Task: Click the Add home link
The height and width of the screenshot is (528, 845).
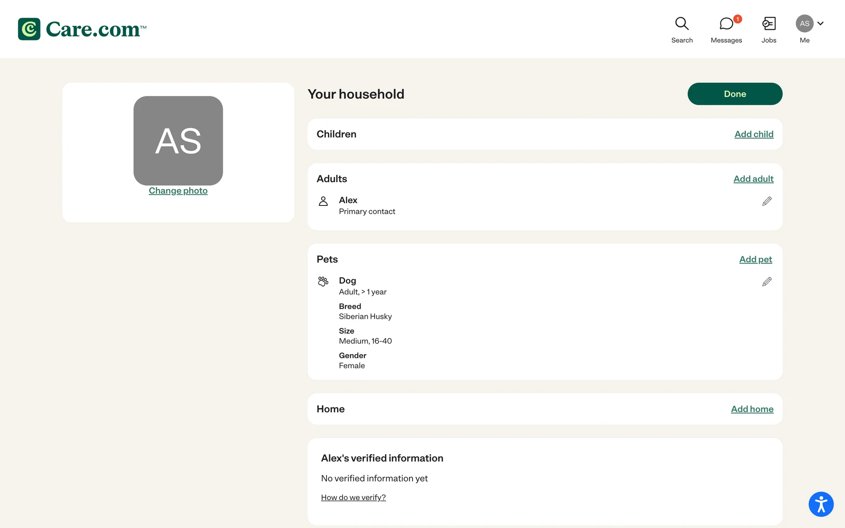Action: 752,409
